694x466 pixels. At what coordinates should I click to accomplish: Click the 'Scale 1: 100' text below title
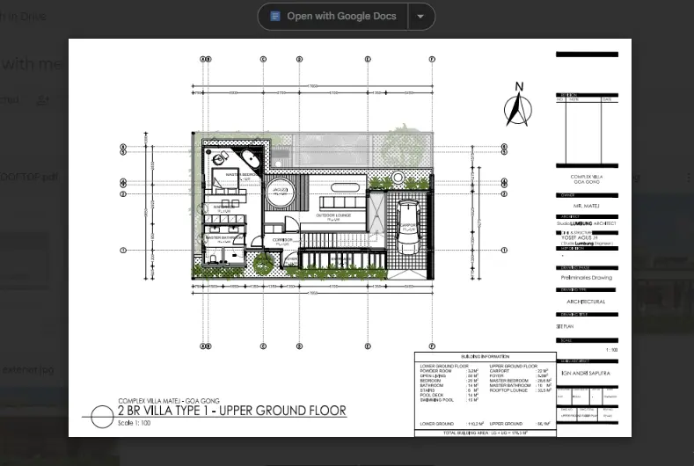[134, 423]
